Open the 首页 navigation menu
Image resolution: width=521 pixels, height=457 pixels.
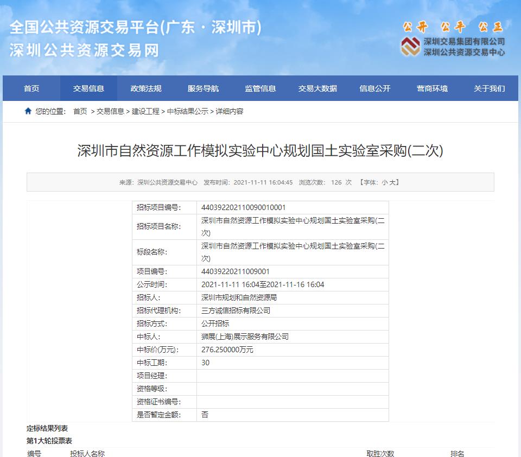pos(31,88)
